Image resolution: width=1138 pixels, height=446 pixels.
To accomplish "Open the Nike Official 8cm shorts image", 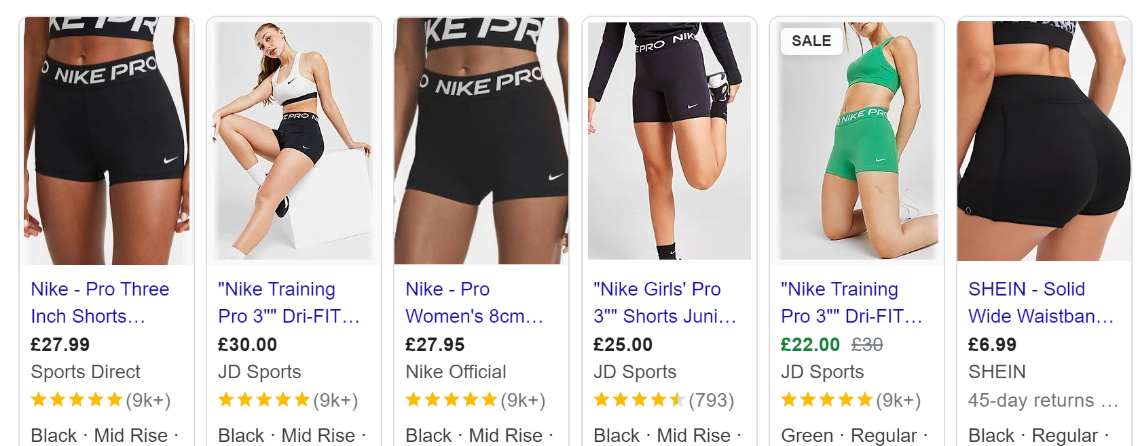I will point(481,141).
